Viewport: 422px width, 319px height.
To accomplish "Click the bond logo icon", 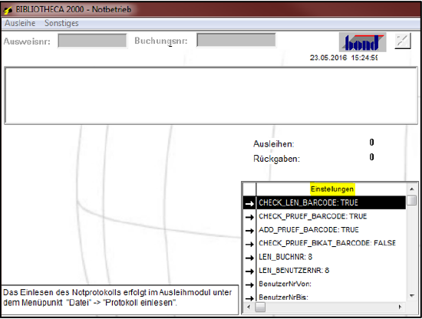I will [x=362, y=42].
